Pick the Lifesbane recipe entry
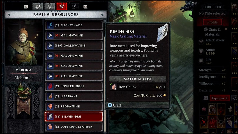This screenshot has width=238, height=134. coord(74,96)
